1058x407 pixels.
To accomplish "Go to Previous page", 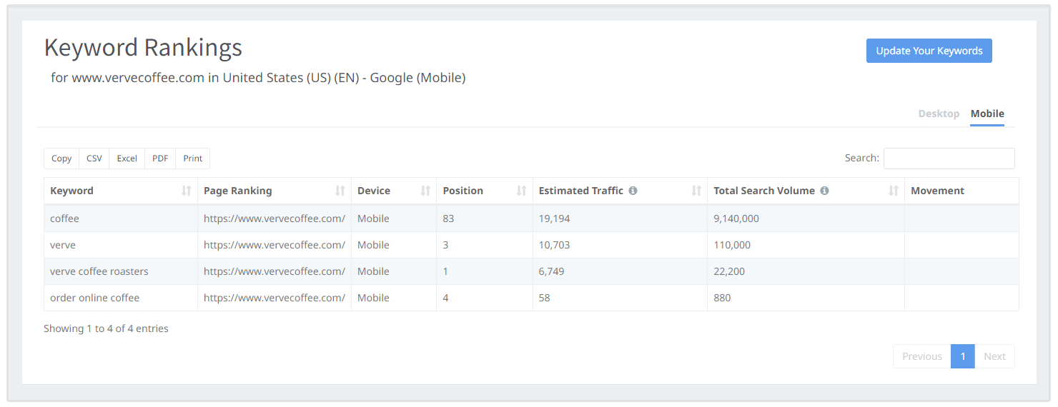I will click(922, 356).
